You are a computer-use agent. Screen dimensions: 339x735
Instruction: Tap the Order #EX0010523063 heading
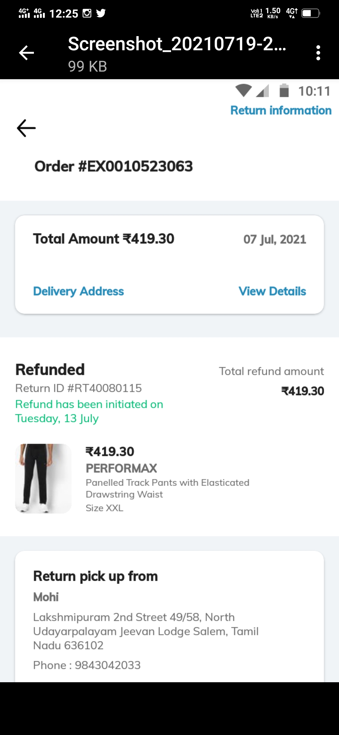[114, 166]
